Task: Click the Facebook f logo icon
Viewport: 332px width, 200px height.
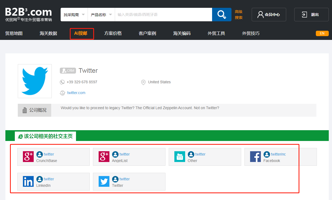Action: (x=255, y=157)
